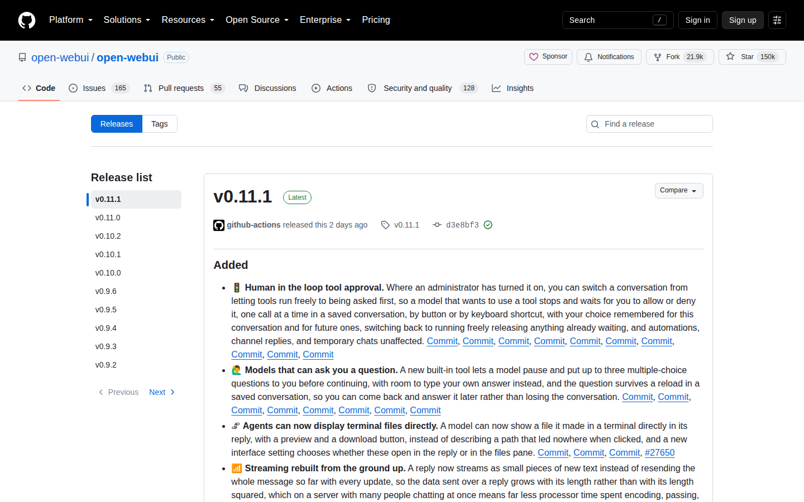Click the Sign in button

(698, 20)
